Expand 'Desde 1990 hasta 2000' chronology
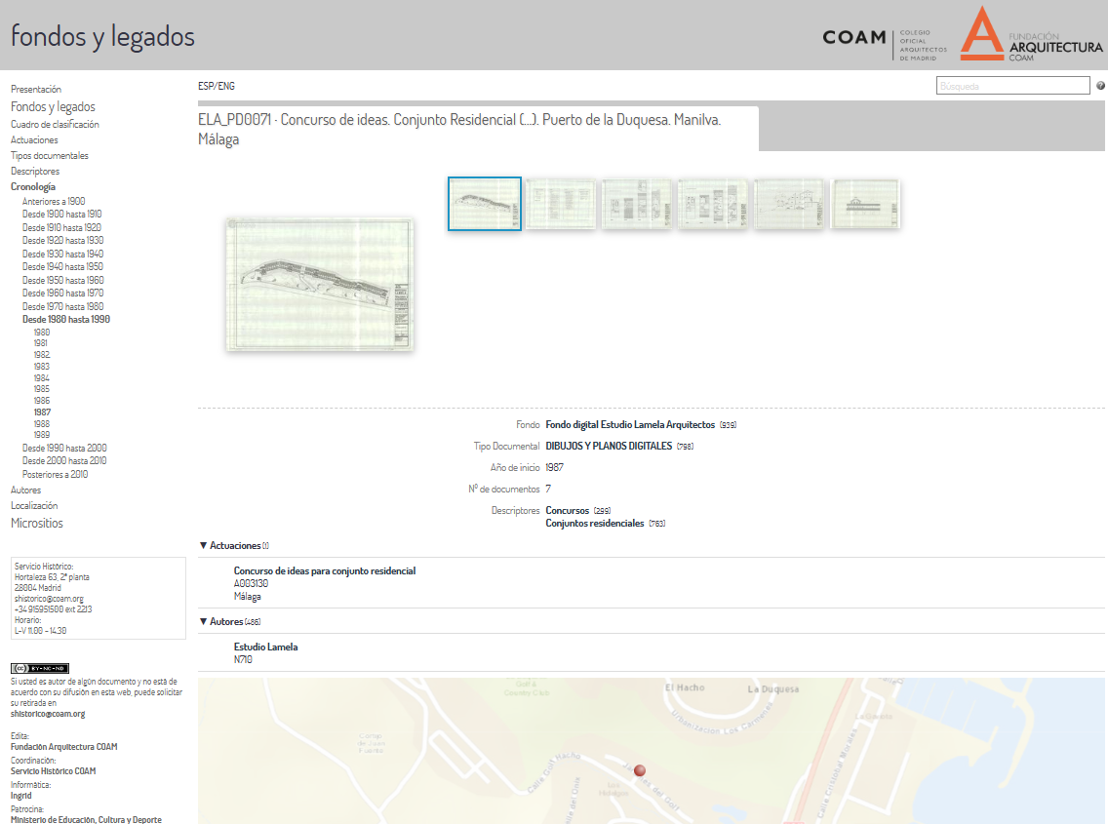1108x824 pixels. [64, 448]
